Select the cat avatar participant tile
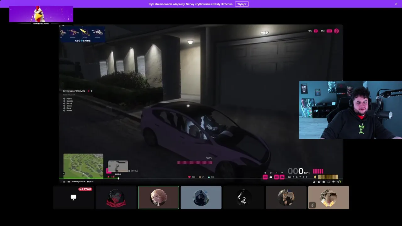 (329, 197)
